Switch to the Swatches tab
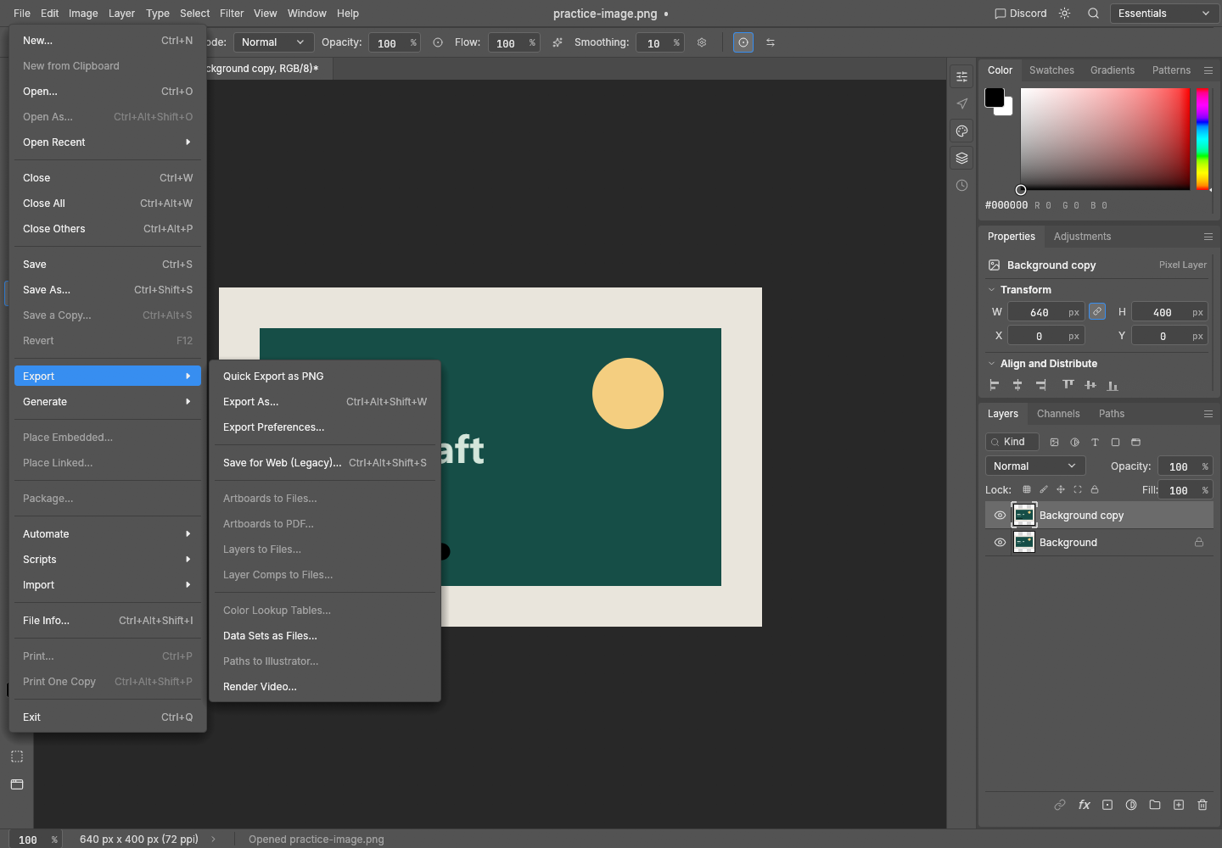The height and width of the screenshot is (848, 1222). tap(1051, 70)
